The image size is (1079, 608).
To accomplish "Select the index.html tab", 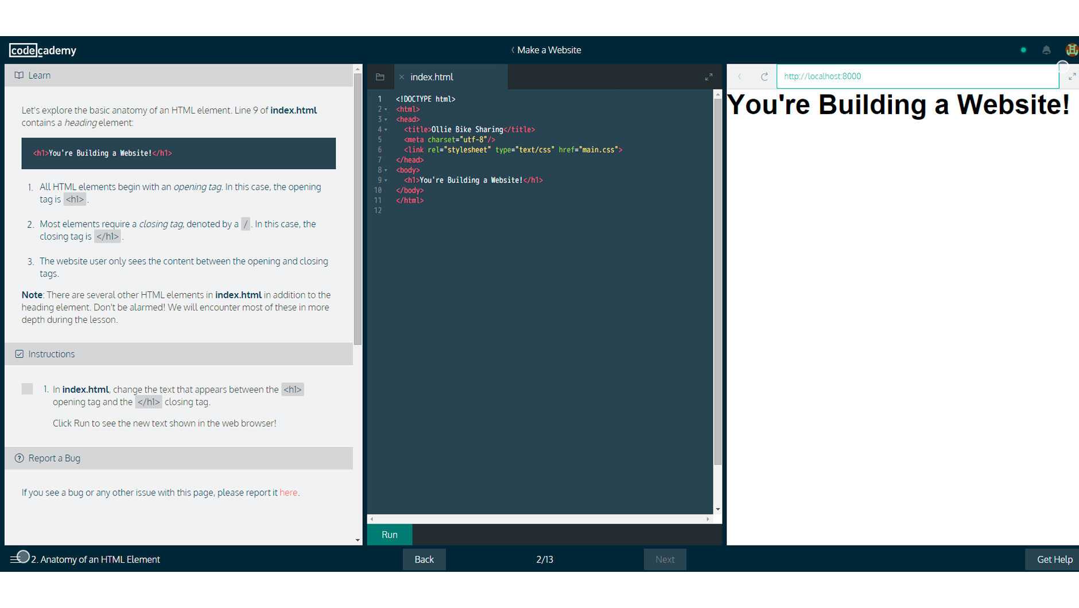I will pos(432,77).
